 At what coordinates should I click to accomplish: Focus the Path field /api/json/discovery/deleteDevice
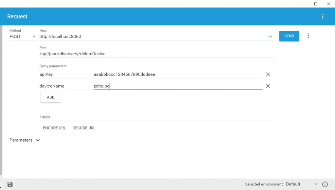tap(156, 54)
